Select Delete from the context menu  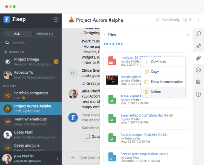163,92
